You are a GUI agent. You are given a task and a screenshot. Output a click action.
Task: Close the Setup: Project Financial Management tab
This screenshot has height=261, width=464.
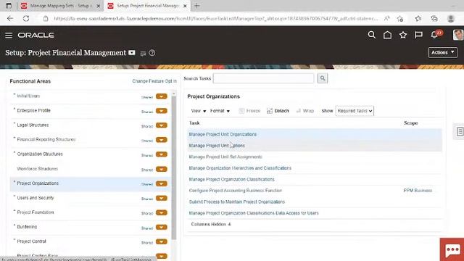pyautogui.click(x=185, y=6)
